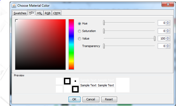Increase Hue with spinner up arrow
The height and width of the screenshot is (106, 176).
point(168,22)
